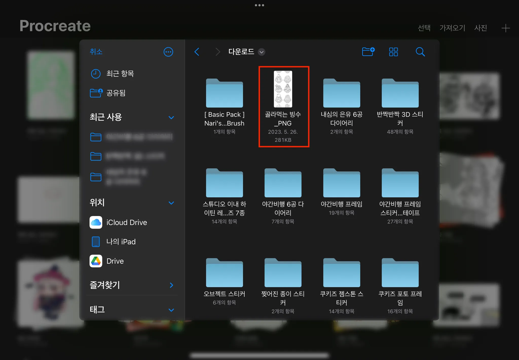Viewport: 519px width, 360px height.
Task: Open the circled ellipsis more options
Action: tap(168, 52)
